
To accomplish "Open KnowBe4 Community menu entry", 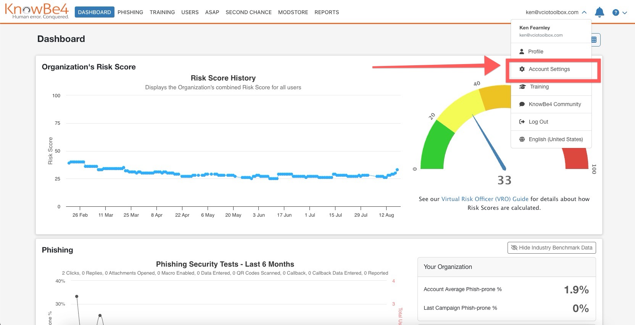I will (551, 104).
